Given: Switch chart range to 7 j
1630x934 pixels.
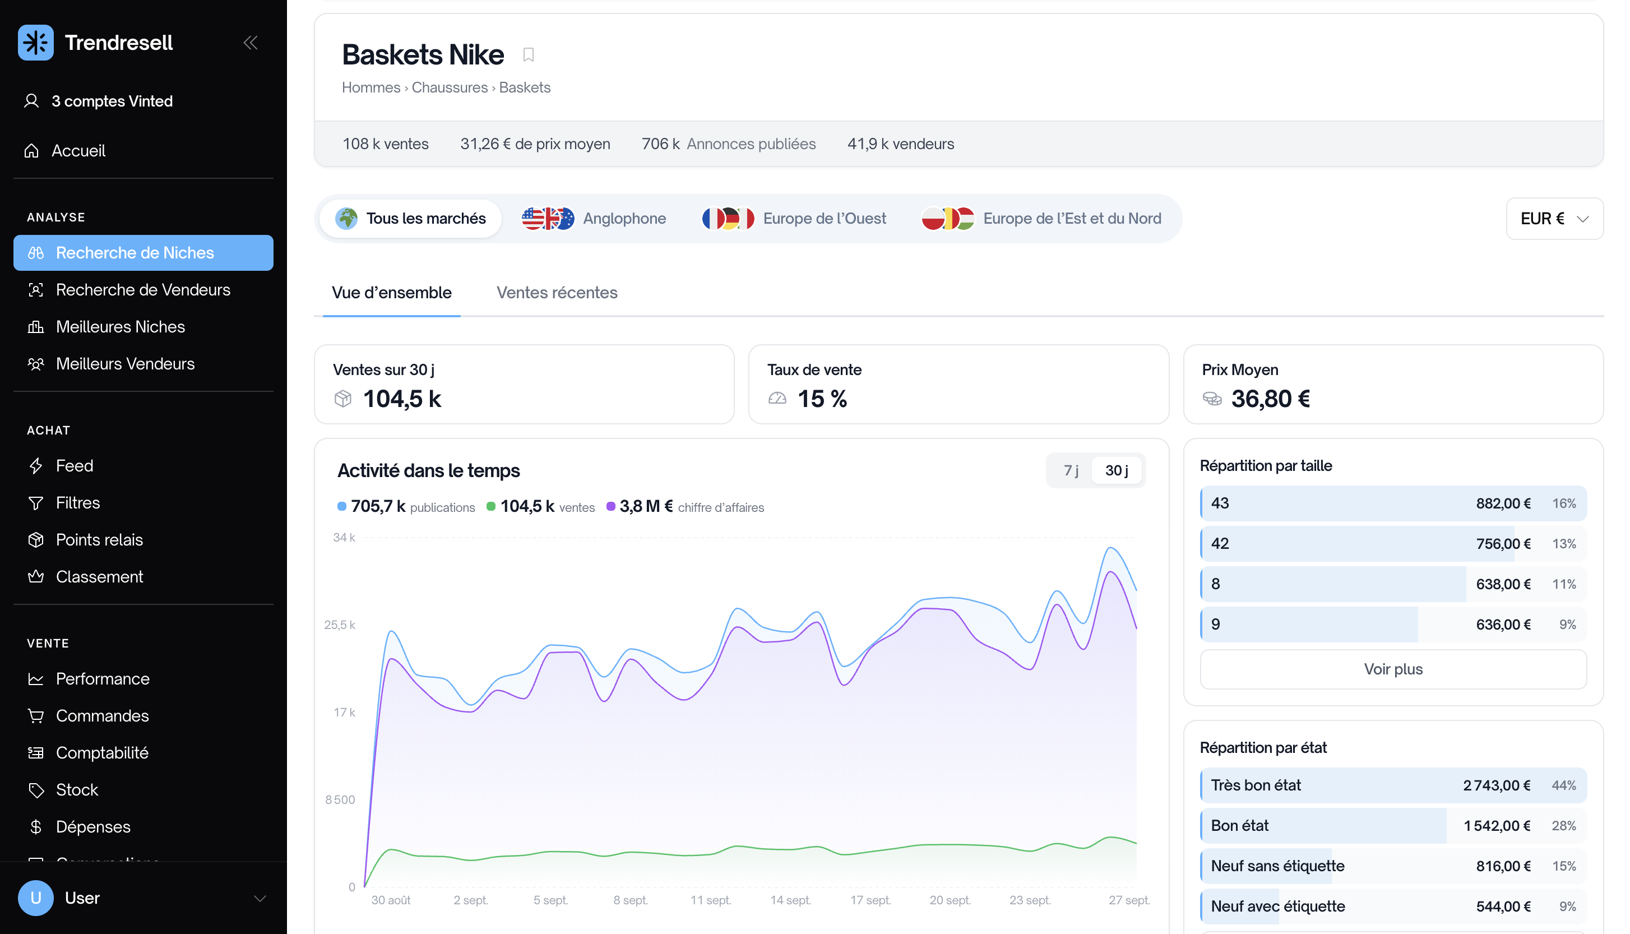Looking at the screenshot, I should tap(1071, 471).
